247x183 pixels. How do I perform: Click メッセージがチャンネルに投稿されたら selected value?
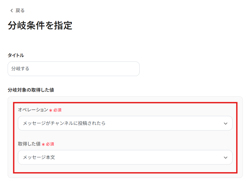[64, 123]
